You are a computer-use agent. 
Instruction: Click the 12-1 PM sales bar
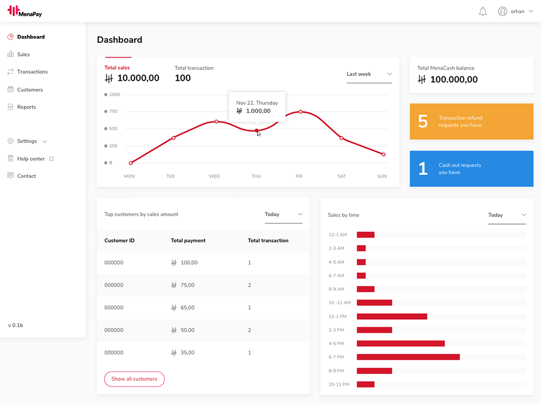(392, 316)
